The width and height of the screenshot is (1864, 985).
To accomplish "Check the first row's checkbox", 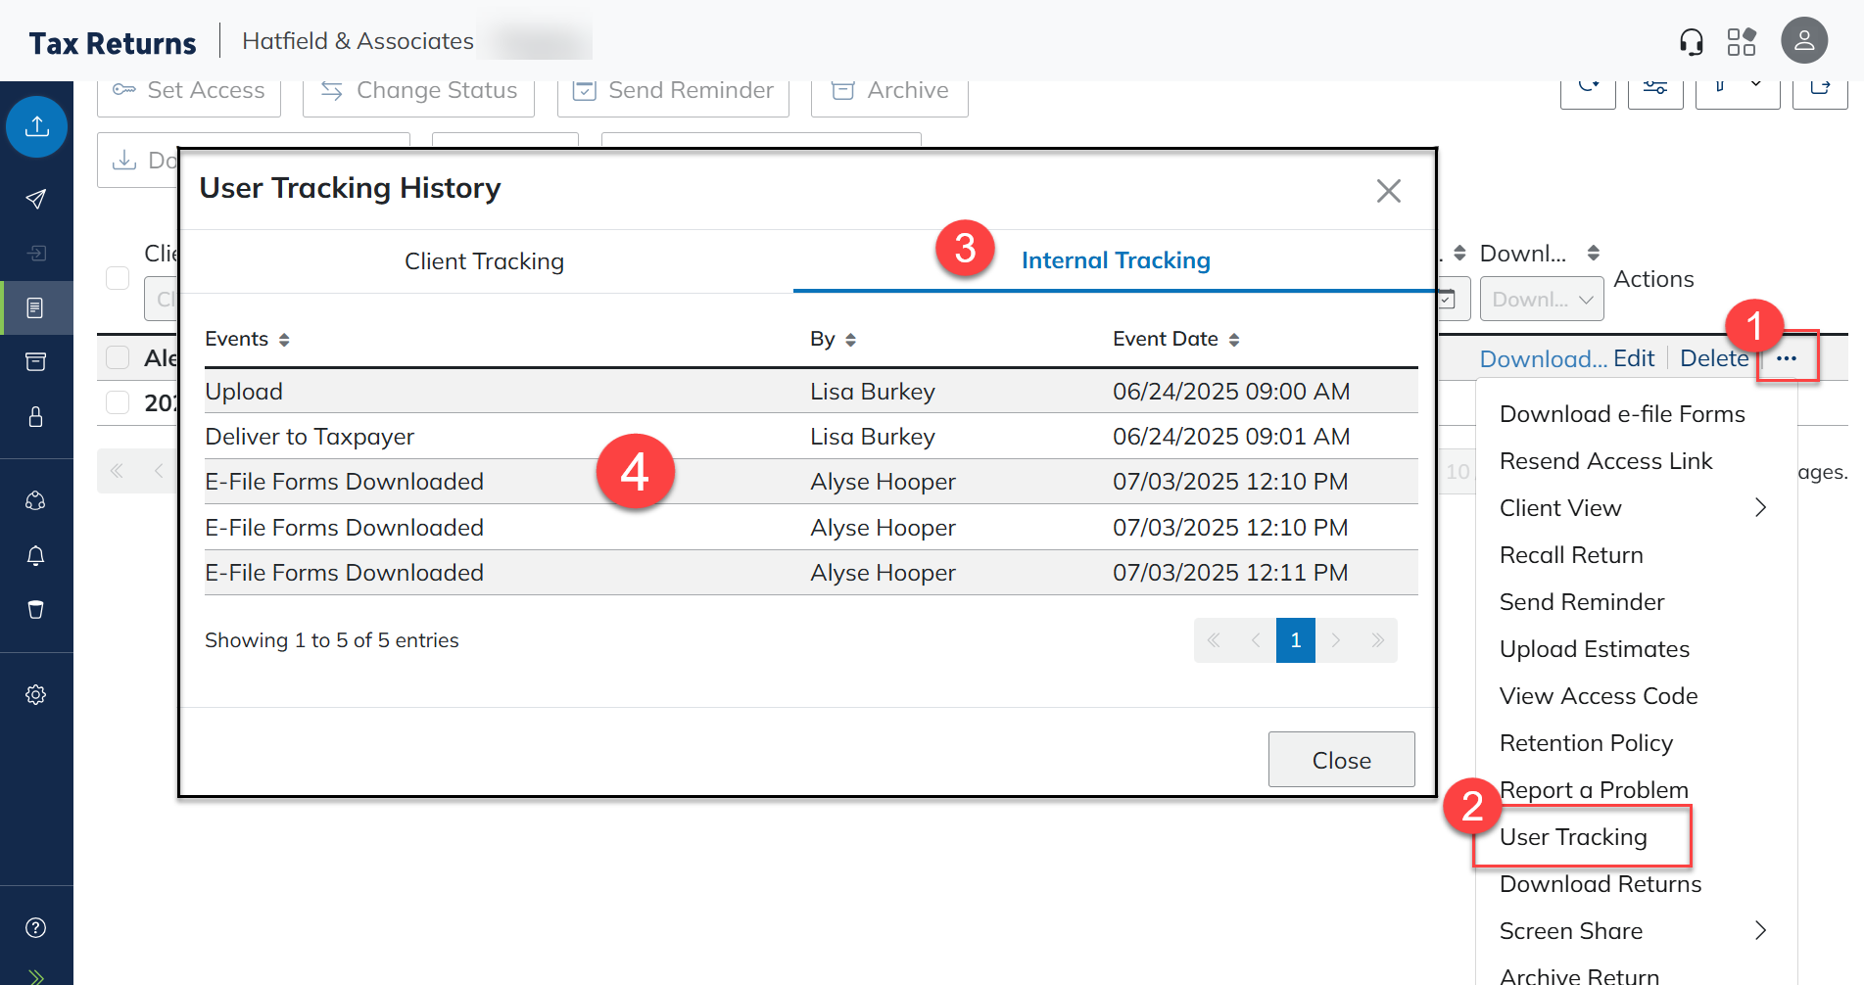I will click(118, 357).
